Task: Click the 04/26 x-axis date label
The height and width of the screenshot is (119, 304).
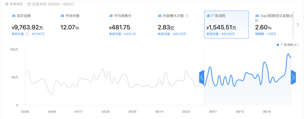Action: click(x=106, y=112)
